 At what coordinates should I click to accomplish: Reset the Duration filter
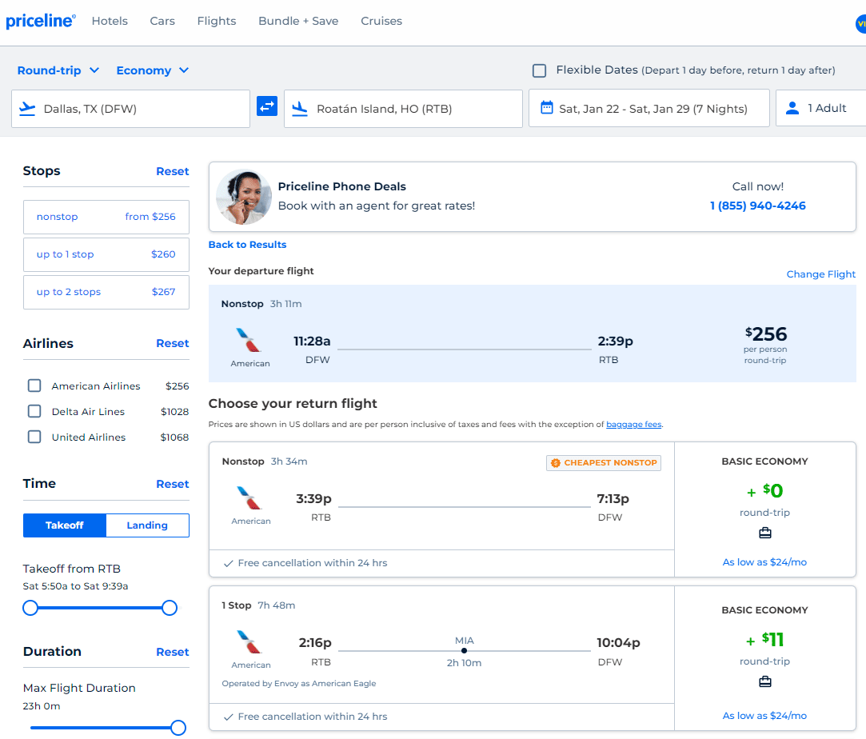pyautogui.click(x=172, y=652)
